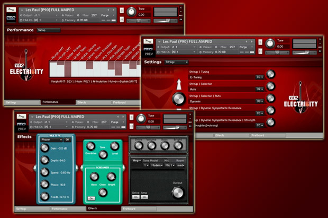Open Modern tone model dropdown
This screenshot has height=218, width=328.
click(157, 165)
